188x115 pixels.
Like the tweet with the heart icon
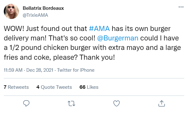(x=116, y=103)
